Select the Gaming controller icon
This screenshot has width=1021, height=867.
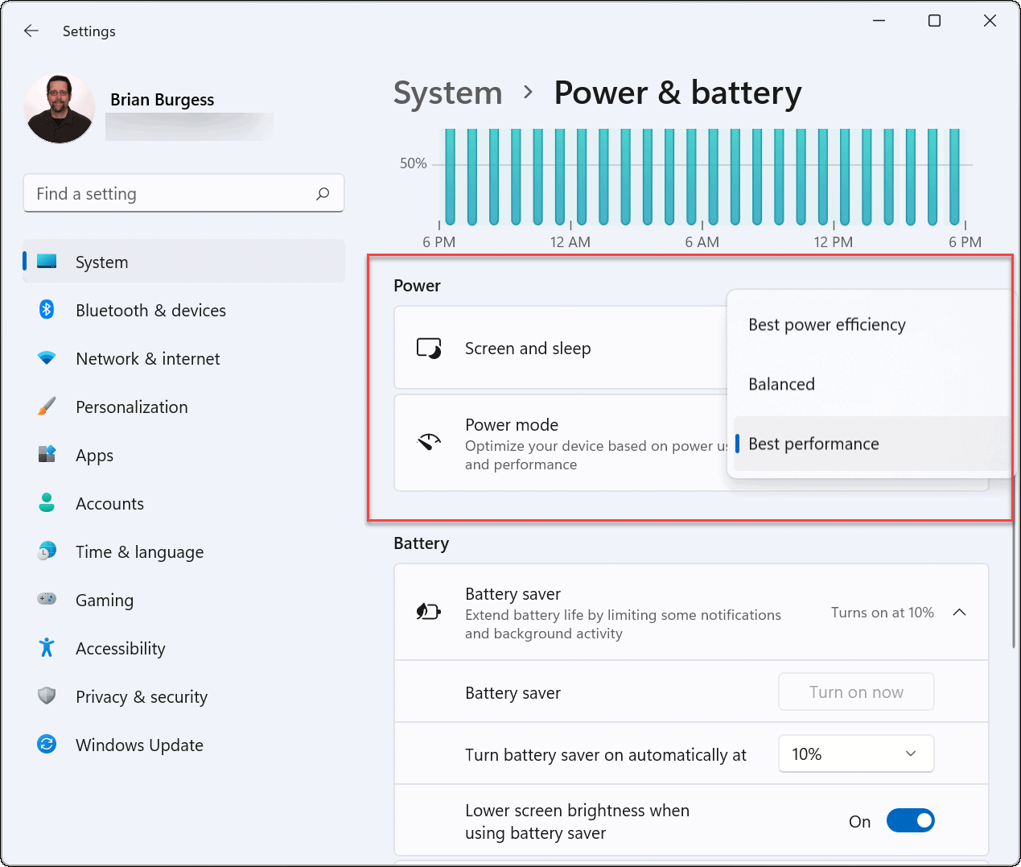coord(47,600)
